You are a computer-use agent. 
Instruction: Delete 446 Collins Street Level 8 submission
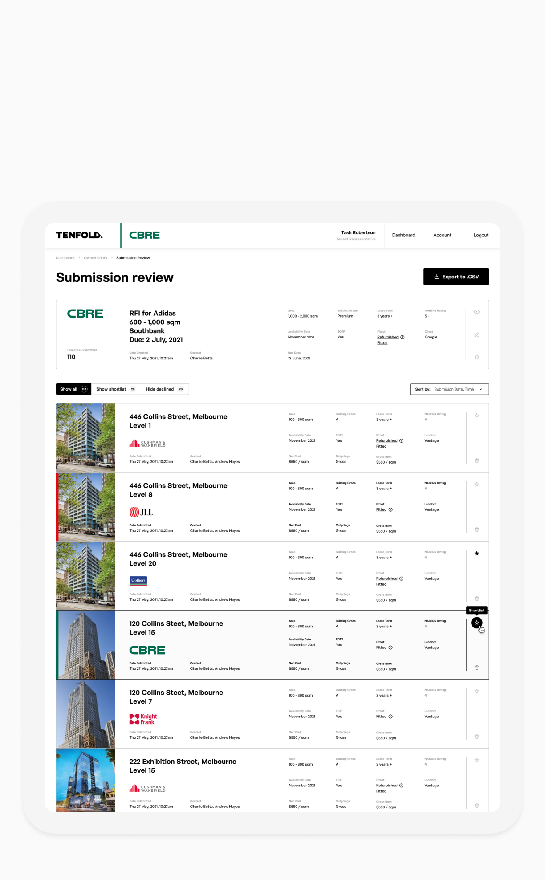[x=477, y=530]
